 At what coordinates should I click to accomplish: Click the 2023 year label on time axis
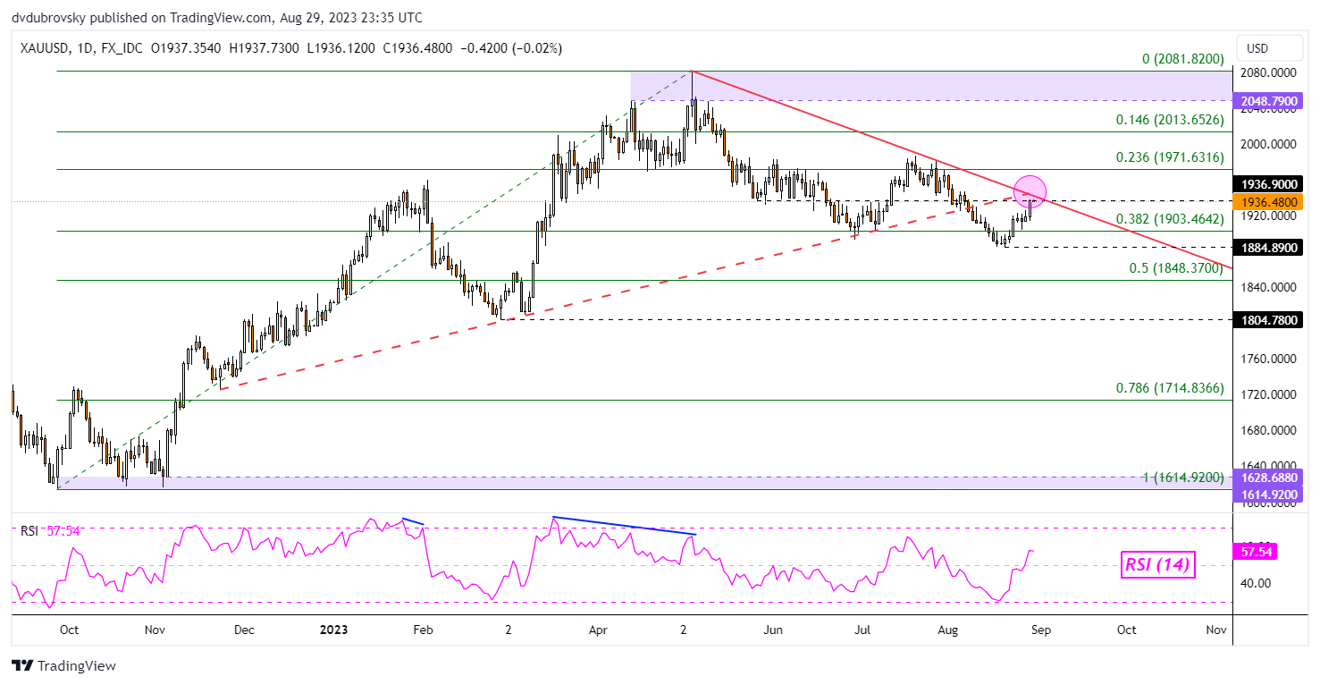coord(334,630)
